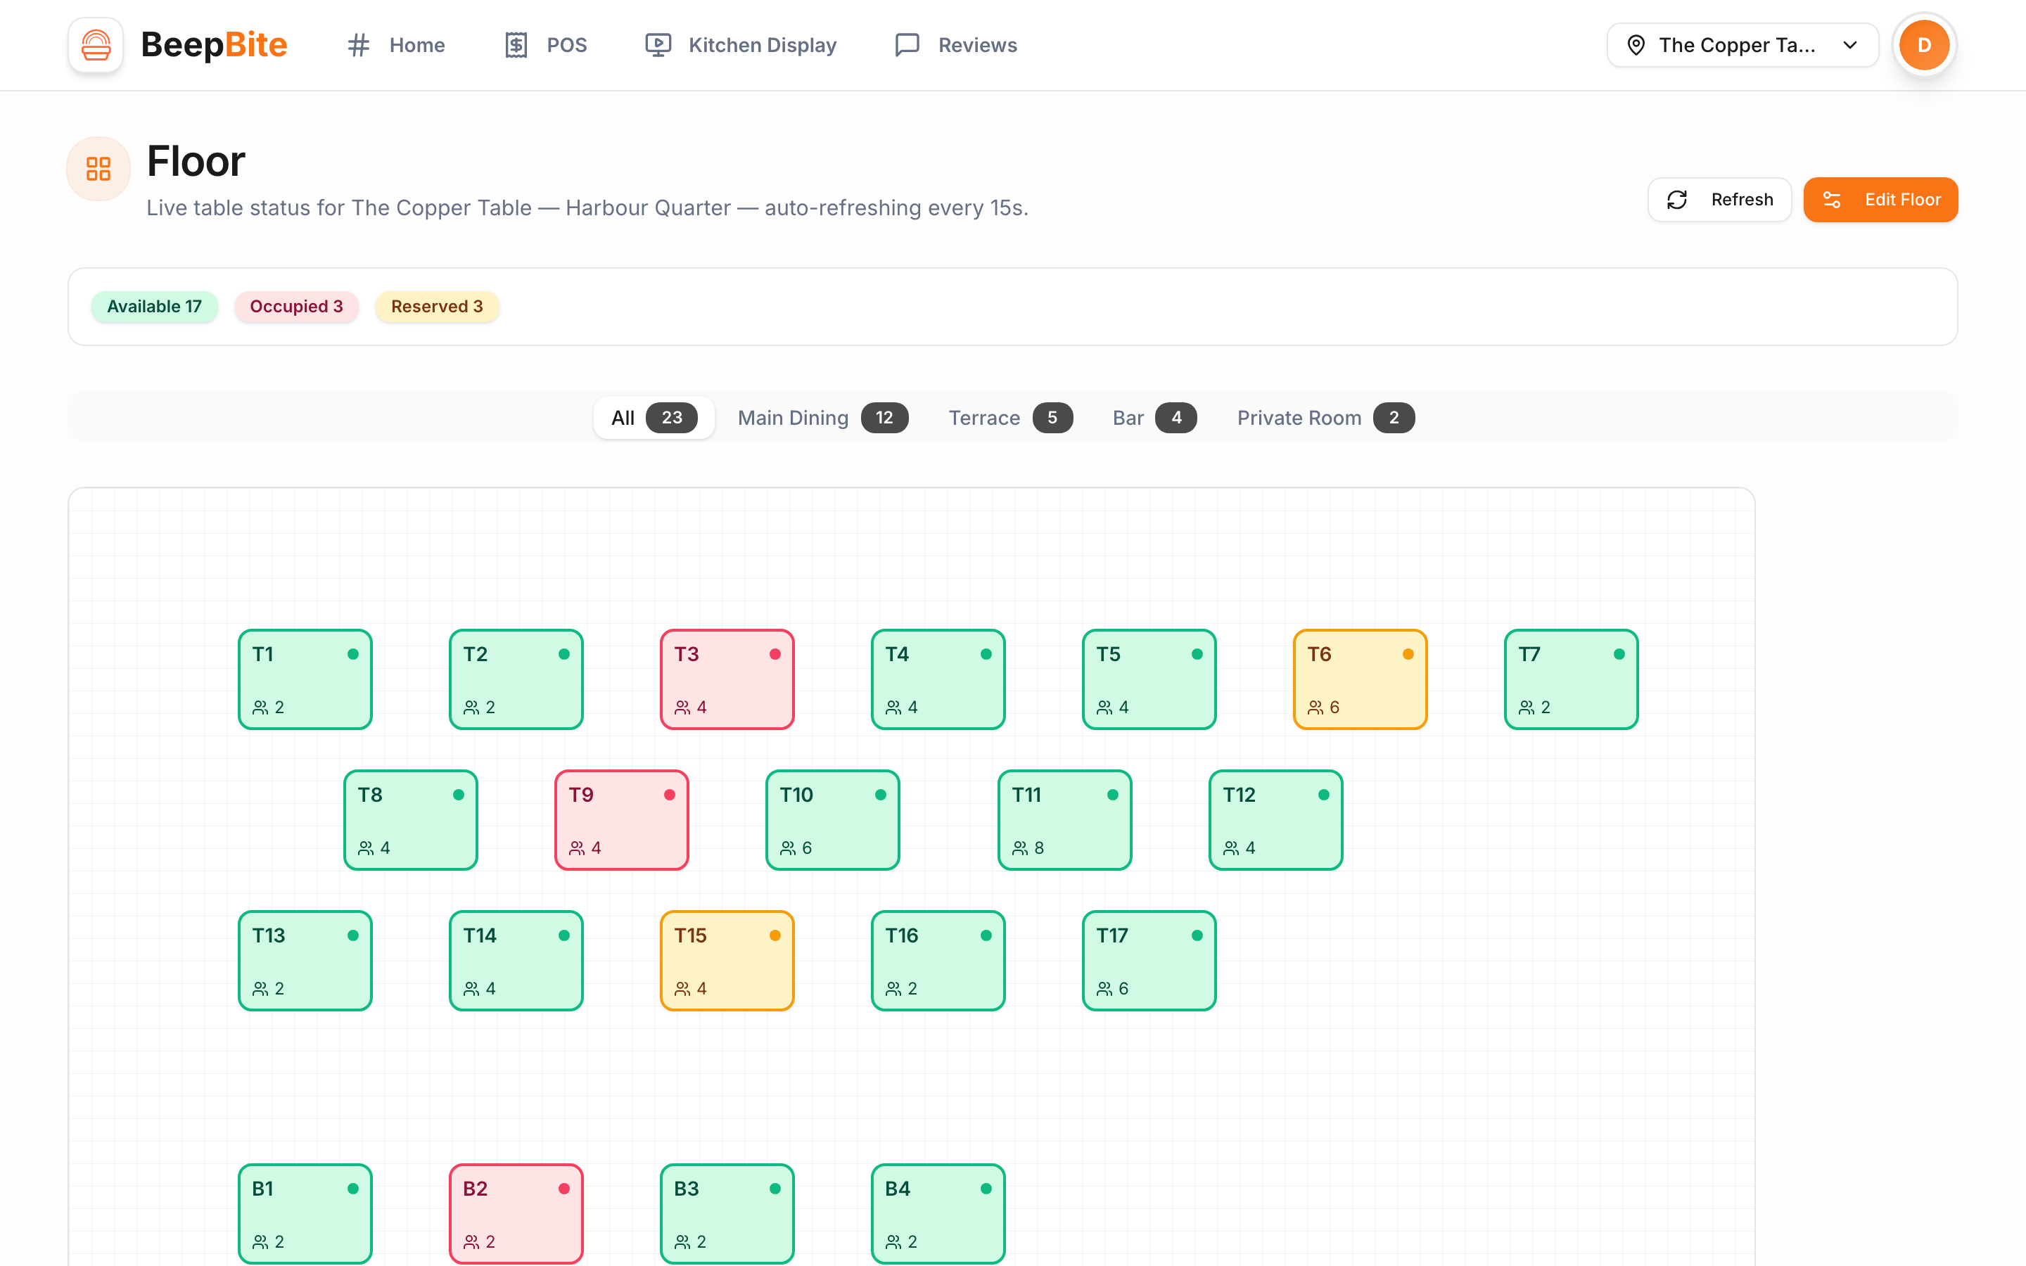Screen dimensions: 2026x1266
Task: Select table T13
Action: click(x=305, y=960)
